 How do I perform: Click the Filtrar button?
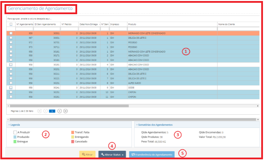88,154
